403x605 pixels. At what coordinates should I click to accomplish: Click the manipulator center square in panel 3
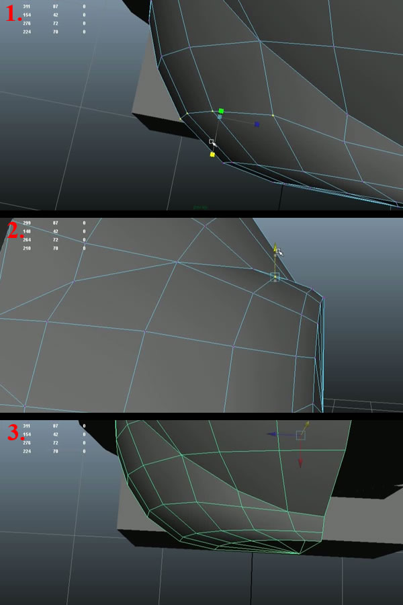click(300, 435)
